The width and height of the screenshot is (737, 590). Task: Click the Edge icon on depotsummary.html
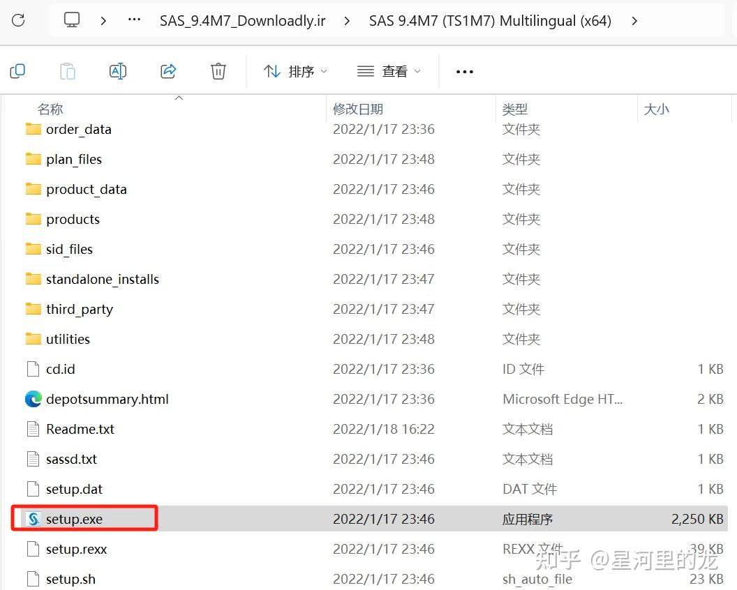(32, 399)
